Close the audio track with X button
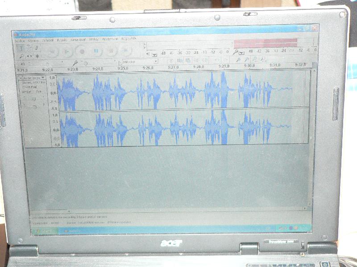Image resolution: width=357 pixels, height=267 pixels. click(21, 78)
